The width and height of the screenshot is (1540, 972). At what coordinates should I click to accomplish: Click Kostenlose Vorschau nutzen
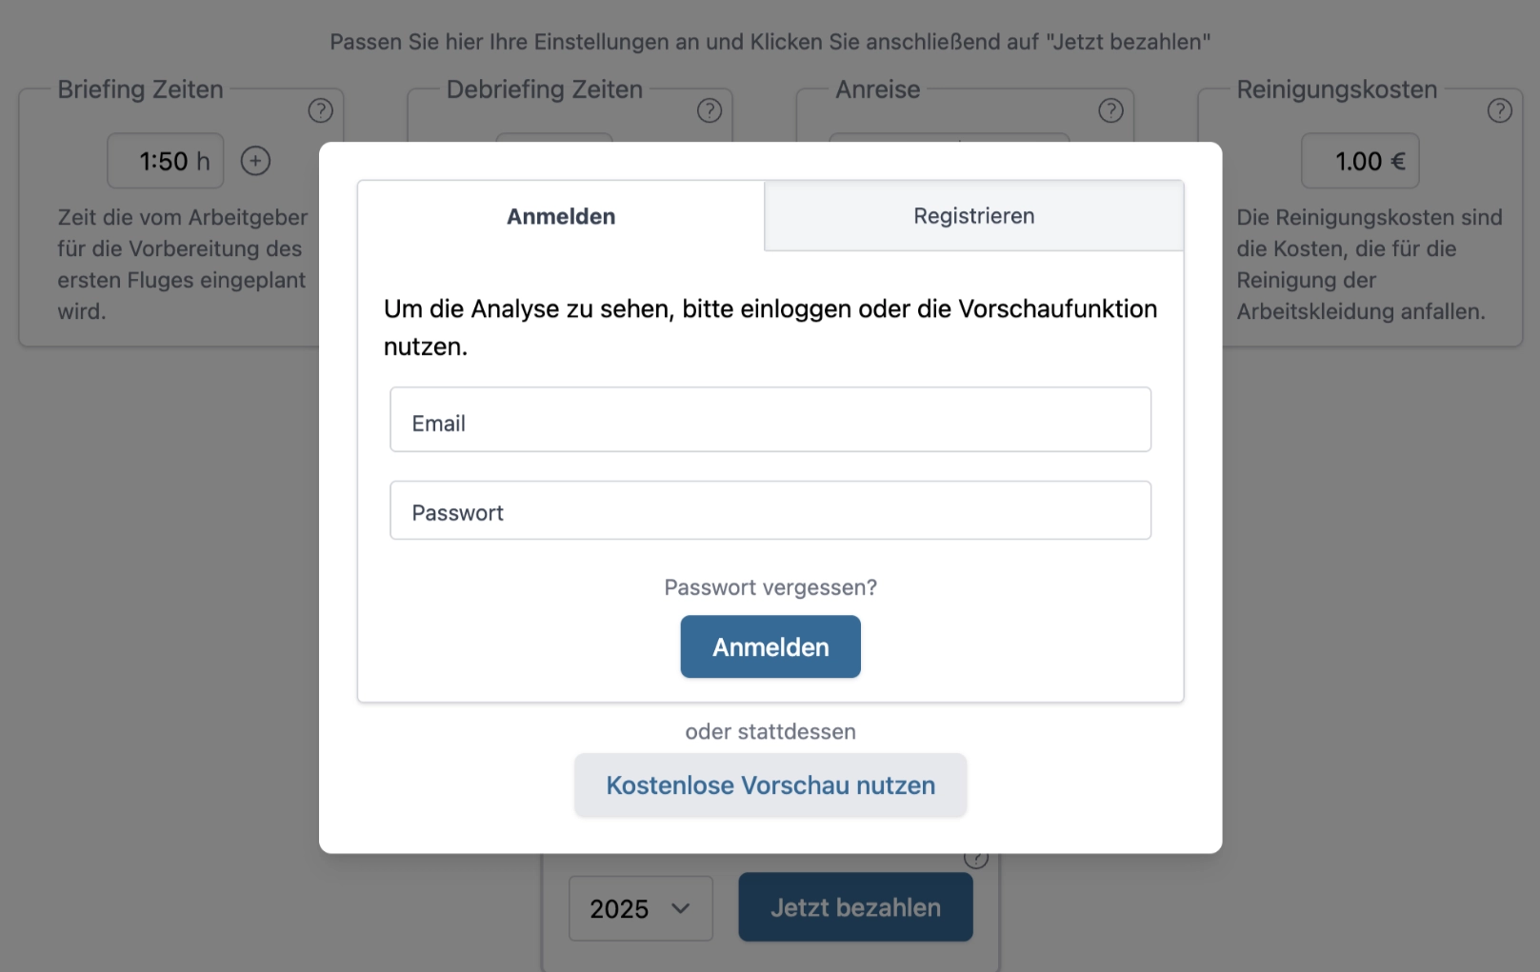770,784
